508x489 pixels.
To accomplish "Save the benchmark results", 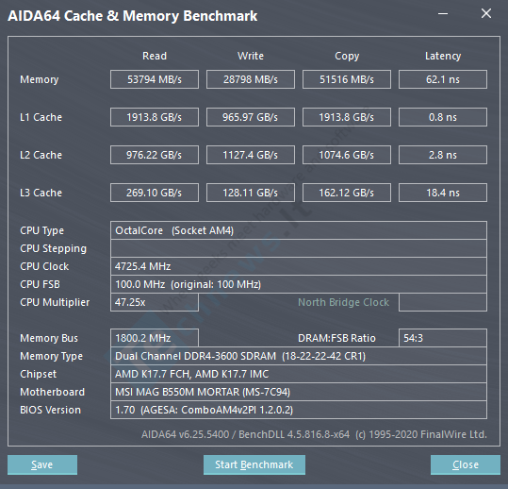I will 42,464.
